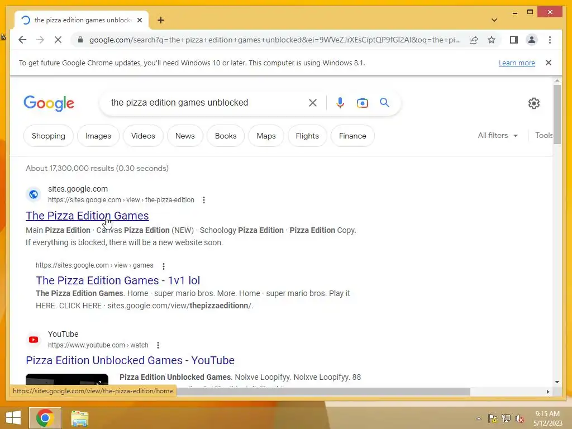Filter results by Images
Screen dimensions: 572x429
point(98,136)
